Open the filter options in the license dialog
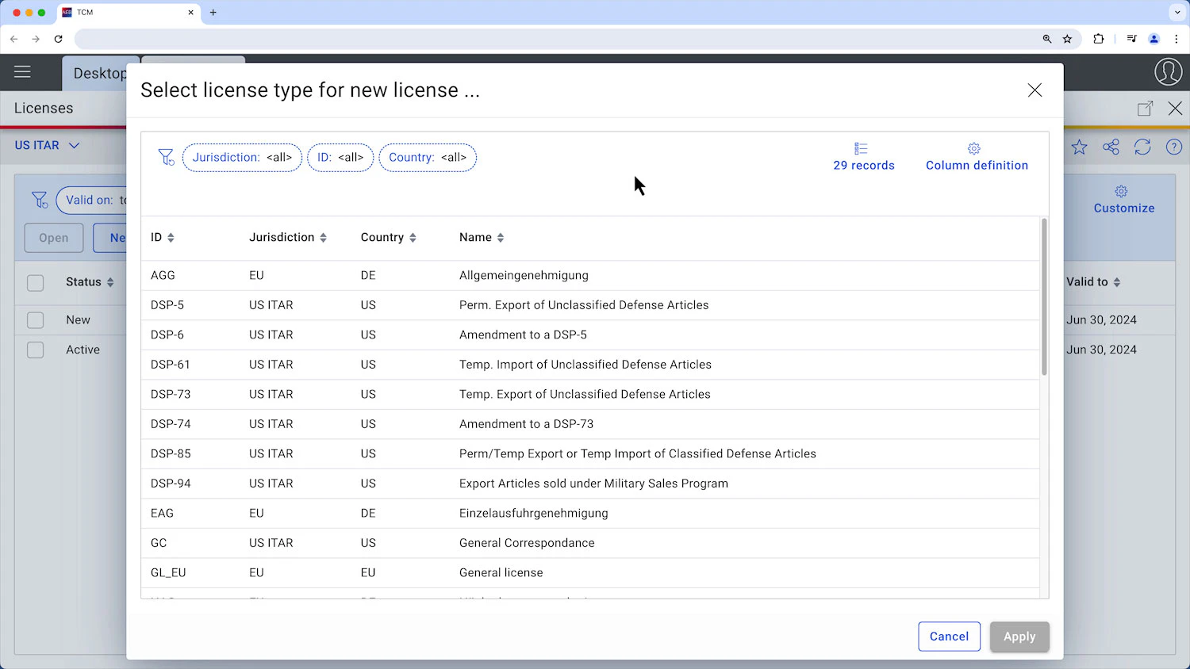1190x669 pixels. point(166,157)
